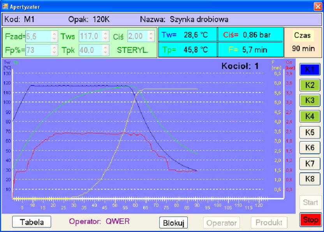Click the 90 min time value
Image resolution: width=324 pixels, height=232 pixels.
tap(303, 49)
